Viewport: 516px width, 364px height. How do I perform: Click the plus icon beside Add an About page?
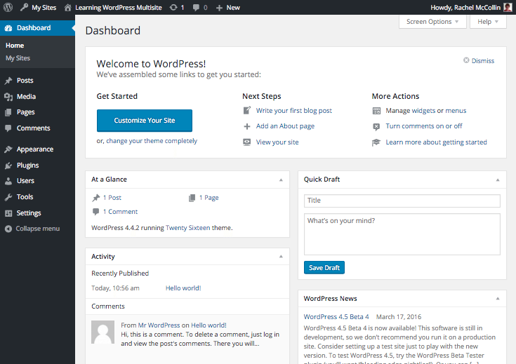[x=247, y=126]
